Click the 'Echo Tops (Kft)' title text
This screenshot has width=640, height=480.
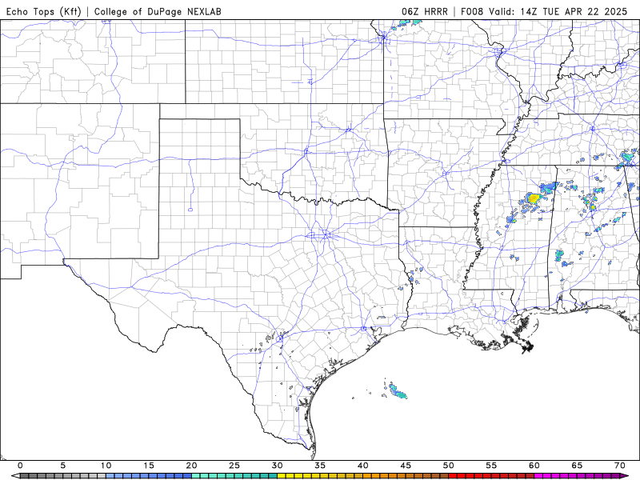[44, 11]
